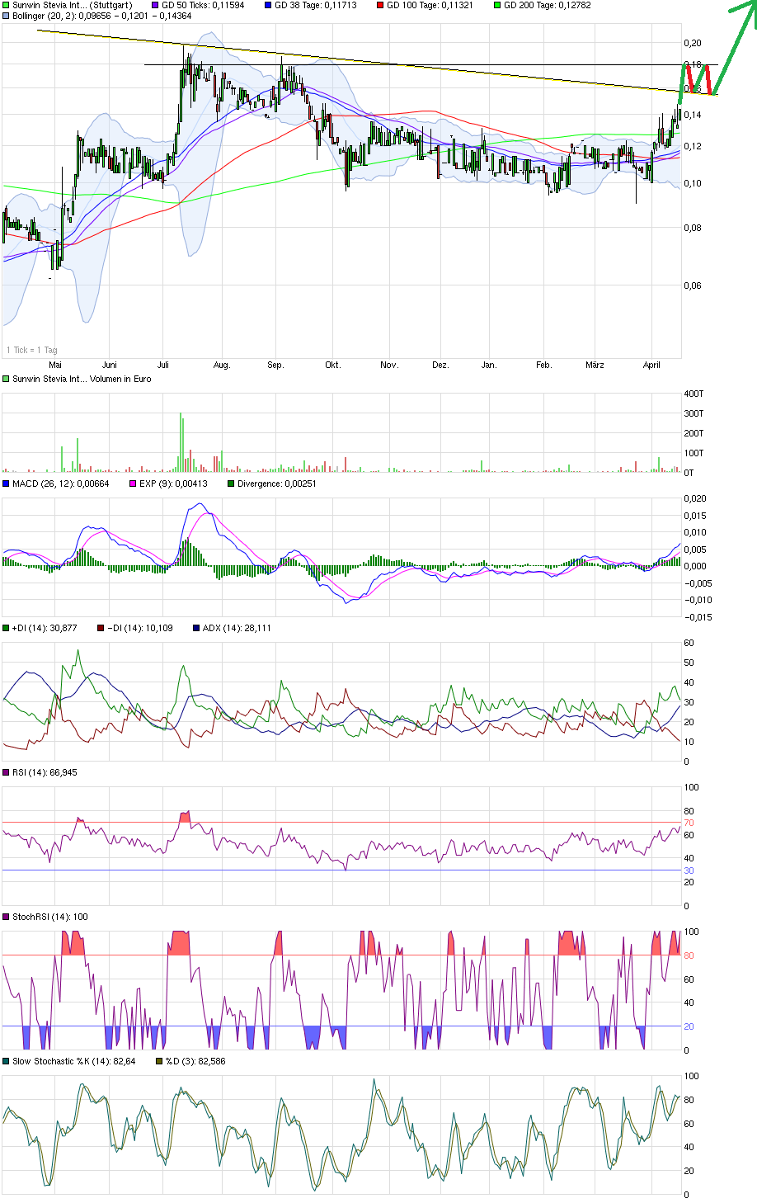Click the green Divergence legend swatch
Image resolution: width=757 pixels, height=1203 pixels.
(x=230, y=484)
